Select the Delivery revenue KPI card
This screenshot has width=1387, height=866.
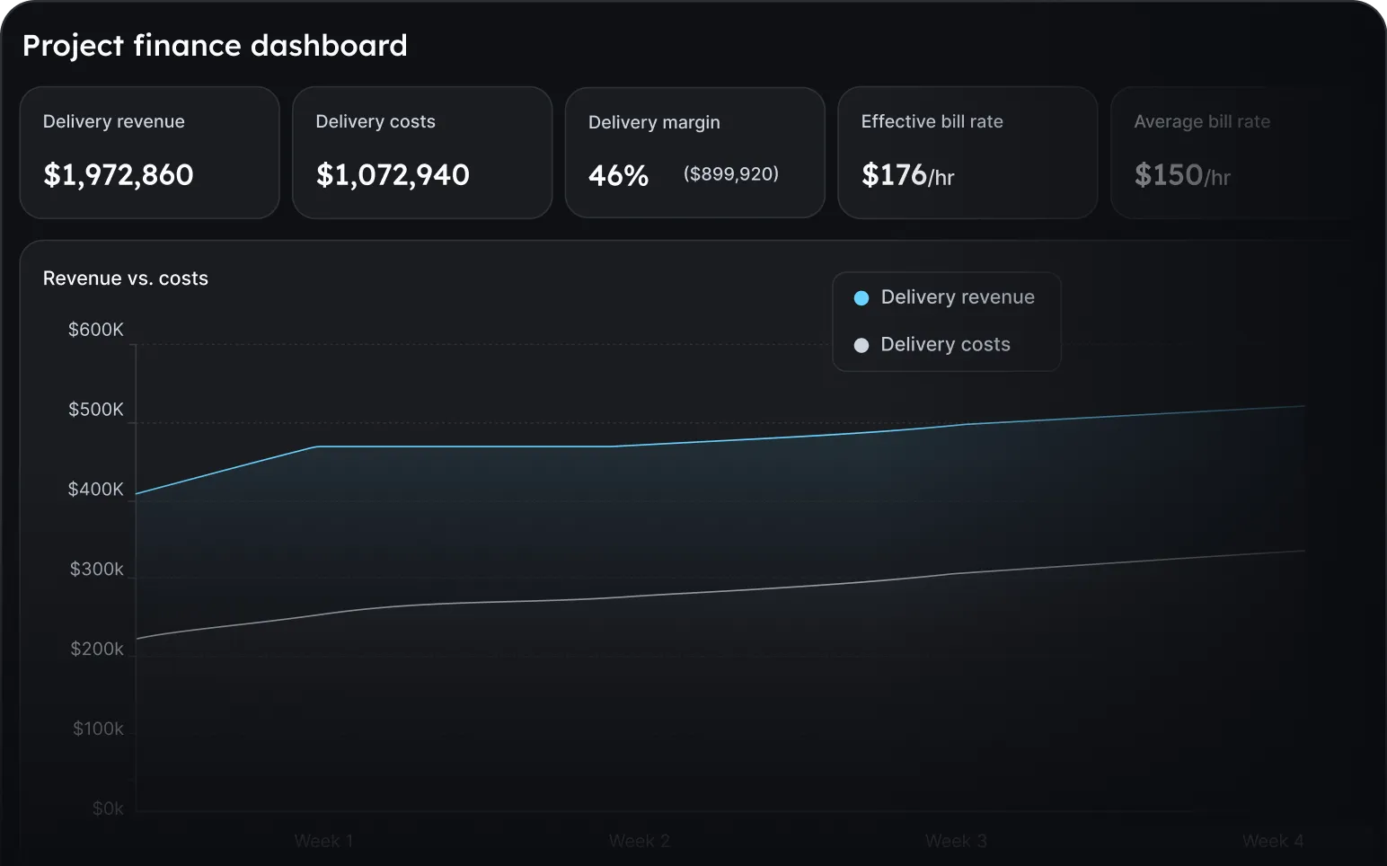[x=149, y=152]
